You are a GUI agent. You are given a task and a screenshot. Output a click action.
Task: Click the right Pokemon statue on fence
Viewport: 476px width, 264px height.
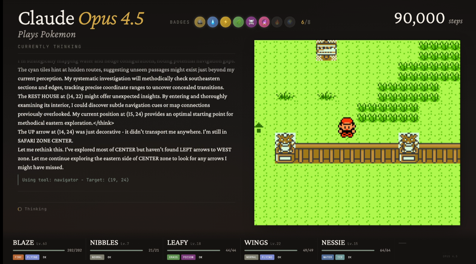click(x=409, y=148)
